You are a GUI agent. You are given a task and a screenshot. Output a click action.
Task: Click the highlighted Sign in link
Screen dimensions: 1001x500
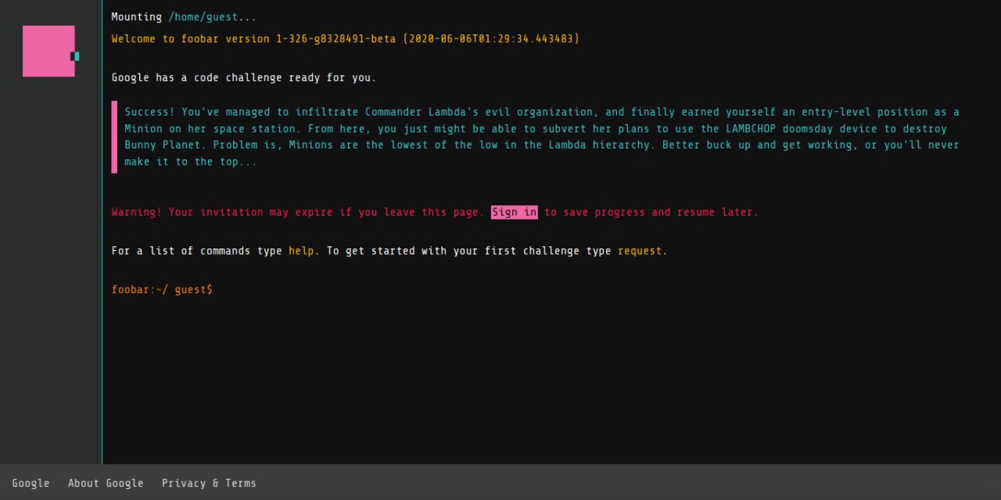(514, 212)
